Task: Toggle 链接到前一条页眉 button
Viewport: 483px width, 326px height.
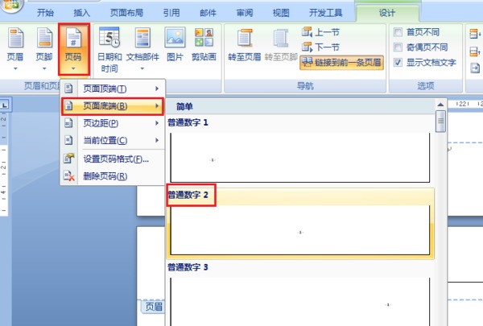Action: coord(342,62)
